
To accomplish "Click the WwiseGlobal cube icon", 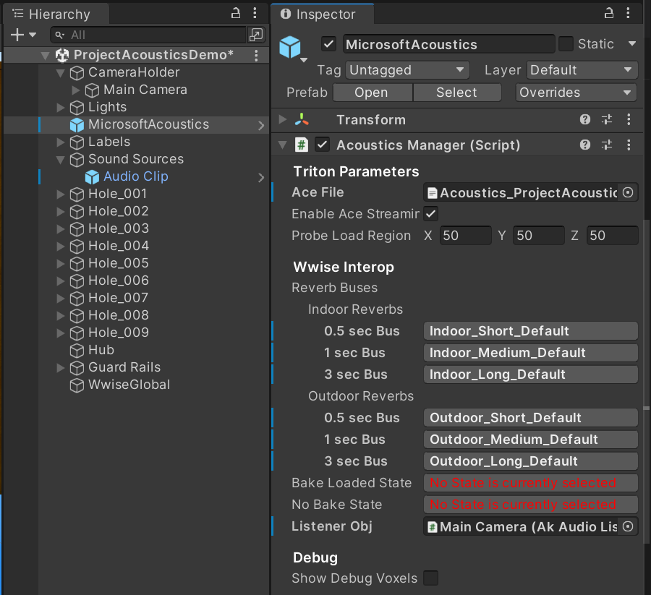I will click(x=77, y=385).
